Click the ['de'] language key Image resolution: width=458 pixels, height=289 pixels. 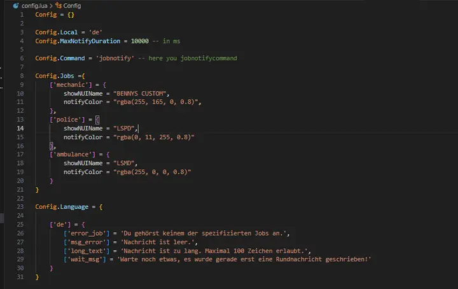tap(60, 225)
